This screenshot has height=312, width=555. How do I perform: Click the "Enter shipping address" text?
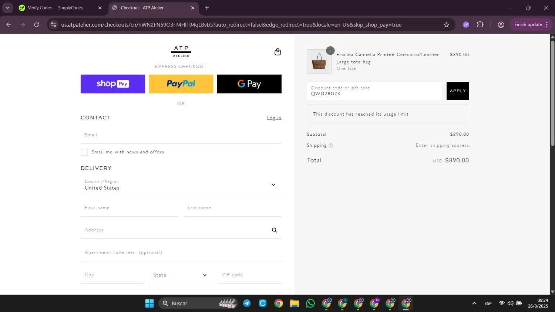[x=442, y=145]
